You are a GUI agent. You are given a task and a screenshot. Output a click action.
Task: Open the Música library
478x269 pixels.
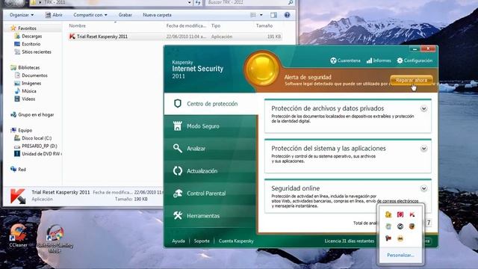[x=29, y=91]
